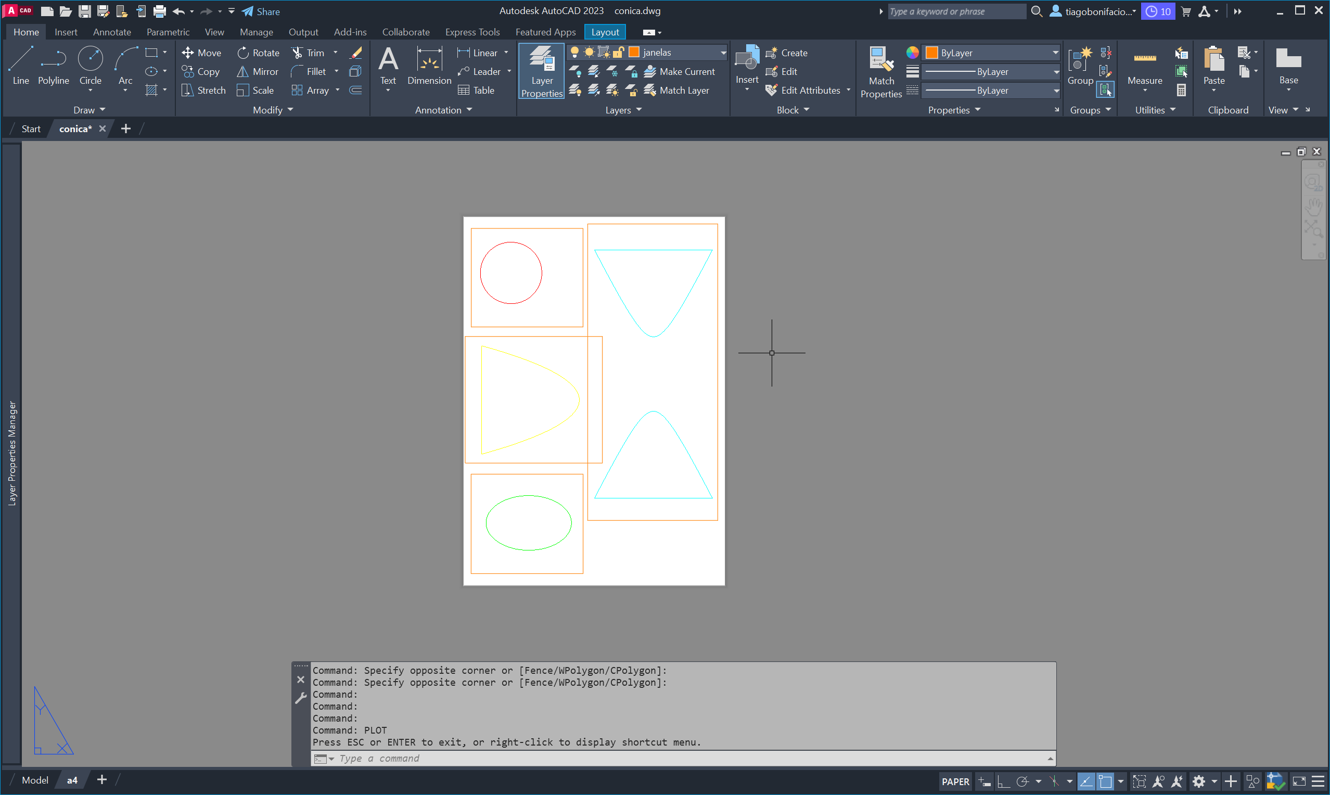
Task: Toggle Ortho mode in status bar
Action: tap(1003, 781)
